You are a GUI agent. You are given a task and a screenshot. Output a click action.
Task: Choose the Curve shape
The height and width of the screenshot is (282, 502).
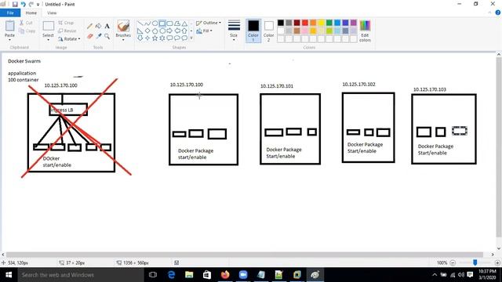click(147, 23)
